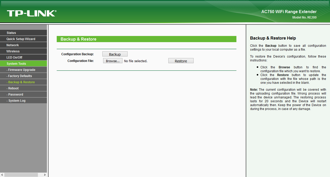The width and height of the screenshot is (330, 177).
Task: Open the Status menu item
Action: pyautogui.click(x=23, y=33)
